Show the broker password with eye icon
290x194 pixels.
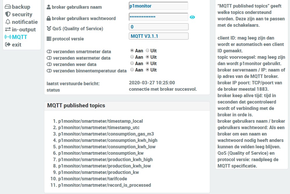coord(192,17)
